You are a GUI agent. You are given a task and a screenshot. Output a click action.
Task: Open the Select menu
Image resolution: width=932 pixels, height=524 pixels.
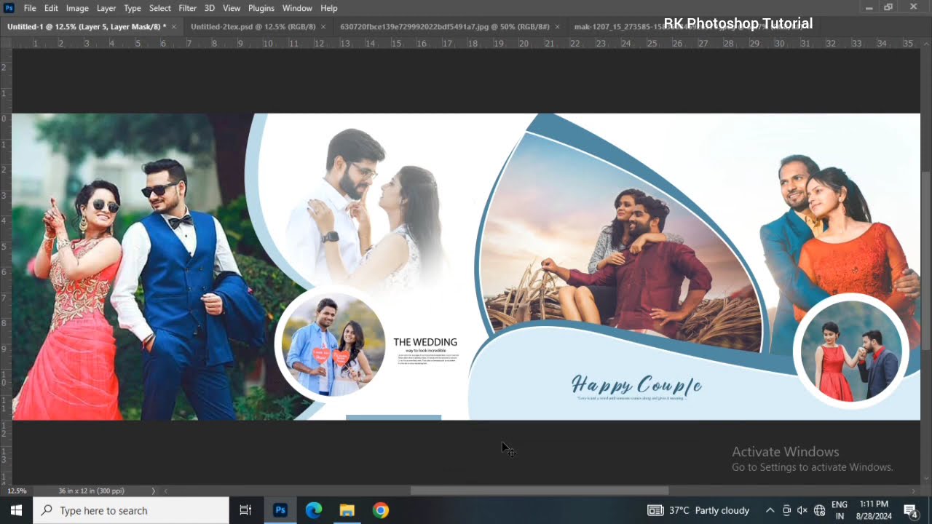(160, 8)
